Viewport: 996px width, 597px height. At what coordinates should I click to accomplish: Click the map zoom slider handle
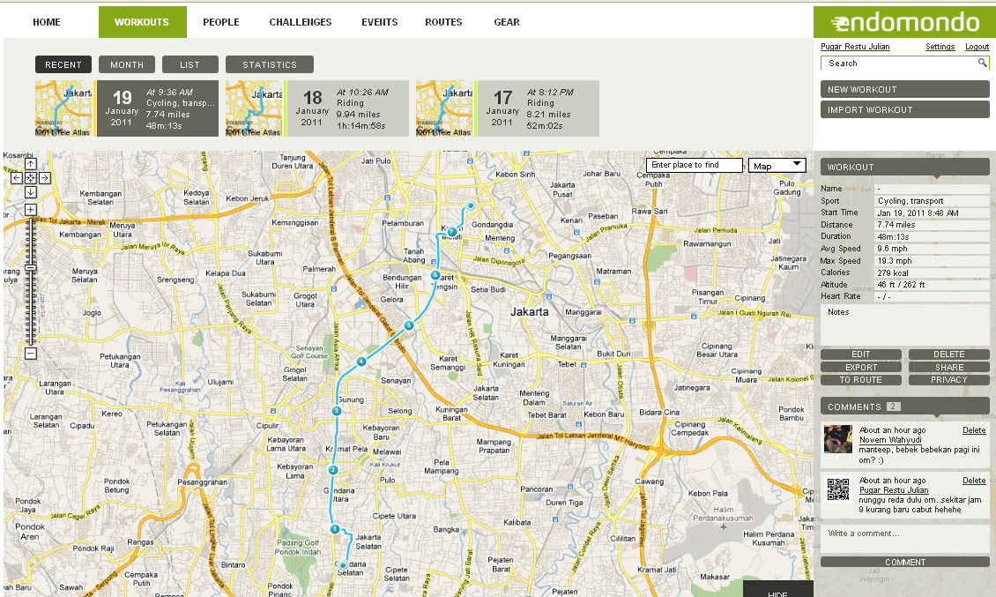30,267
